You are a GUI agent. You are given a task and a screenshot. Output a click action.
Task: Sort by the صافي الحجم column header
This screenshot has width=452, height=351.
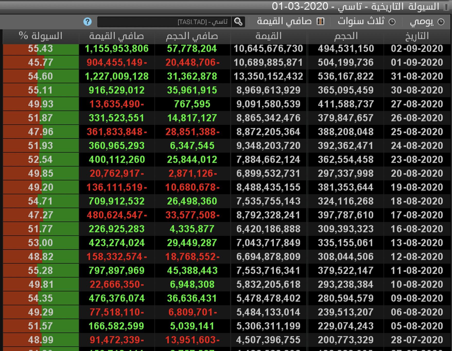(x=192, y=36)
